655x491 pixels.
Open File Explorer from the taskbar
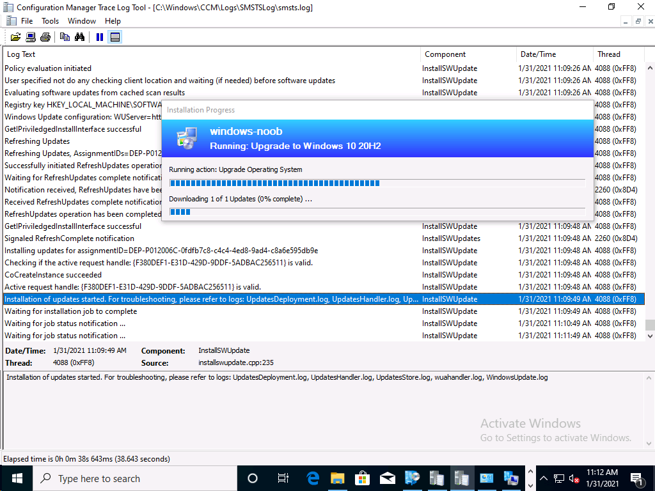338,478
